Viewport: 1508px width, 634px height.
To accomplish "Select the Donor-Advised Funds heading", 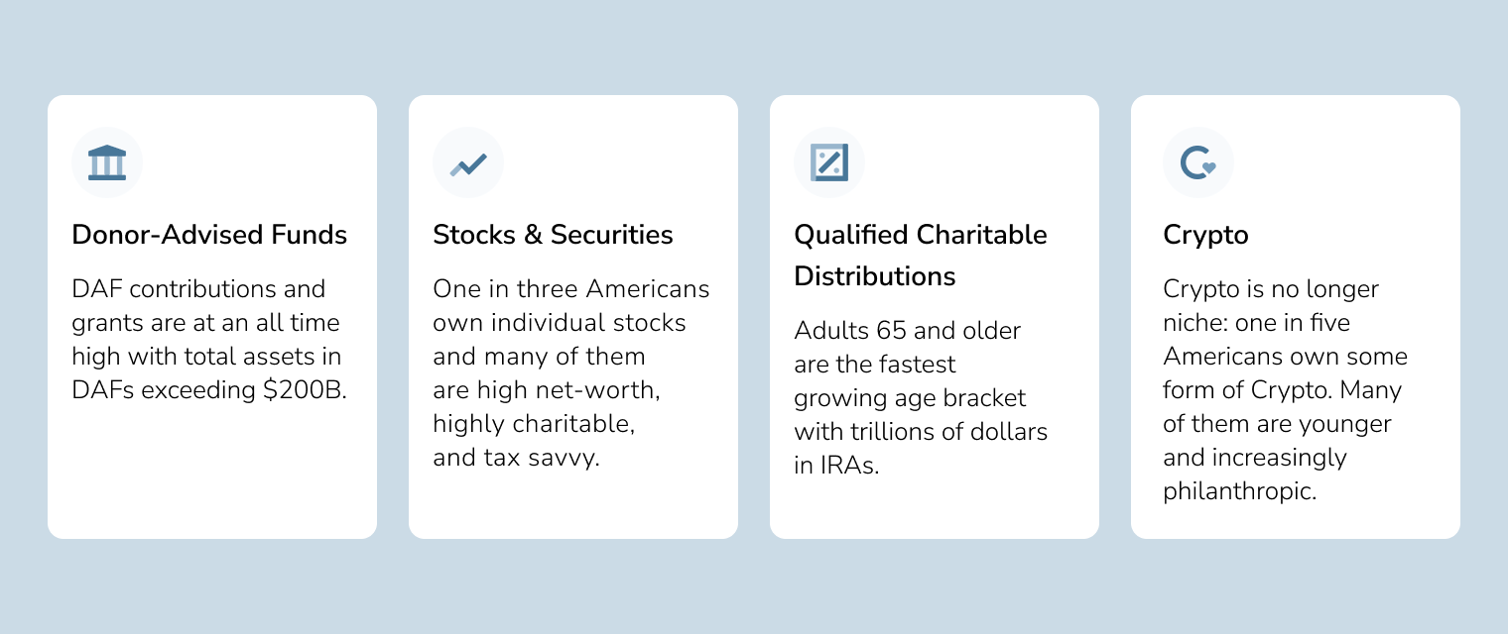I will pos(209,235).
